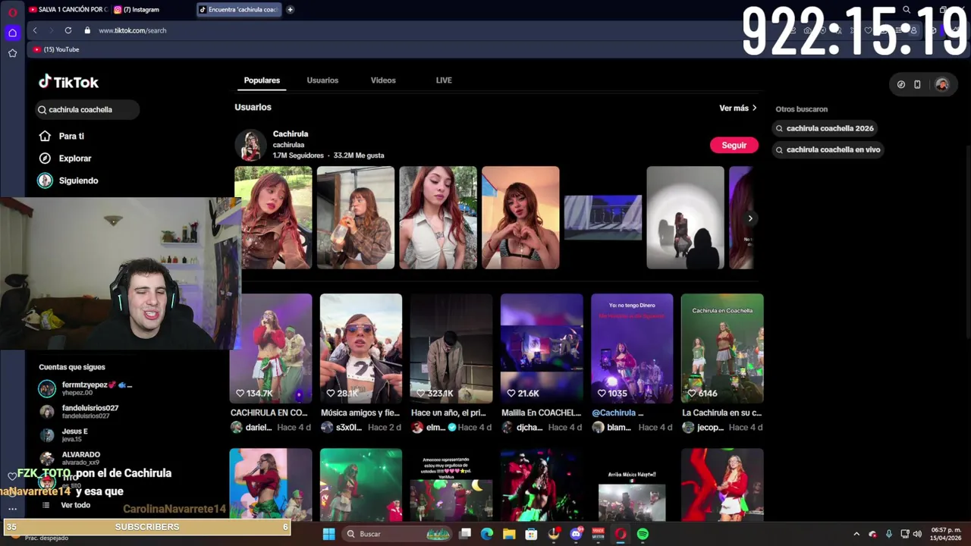The width and height of the screenshot is (971, 546).
Task: Click the TikTok search field
Action: tap(88, 110)
